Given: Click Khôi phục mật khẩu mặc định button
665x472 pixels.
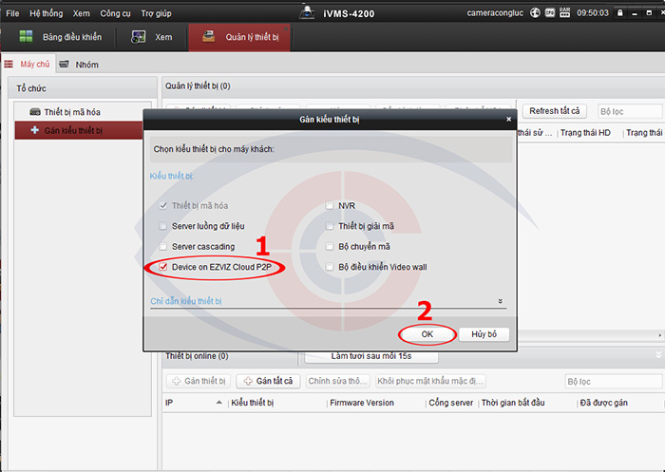Looking at the screenshot, I should [x=430, y=381].
